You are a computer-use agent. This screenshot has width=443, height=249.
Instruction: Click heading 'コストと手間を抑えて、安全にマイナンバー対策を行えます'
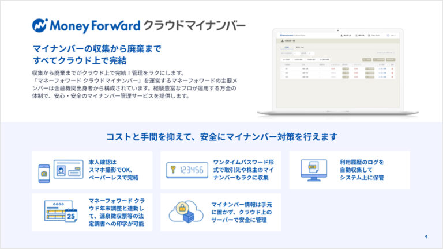coord(221,137)
